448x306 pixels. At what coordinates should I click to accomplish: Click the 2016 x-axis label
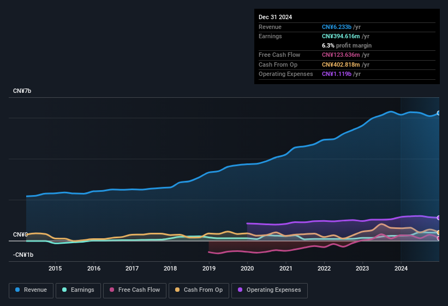click(94, 268)
